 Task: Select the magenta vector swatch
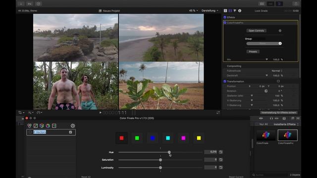[183, 138]
